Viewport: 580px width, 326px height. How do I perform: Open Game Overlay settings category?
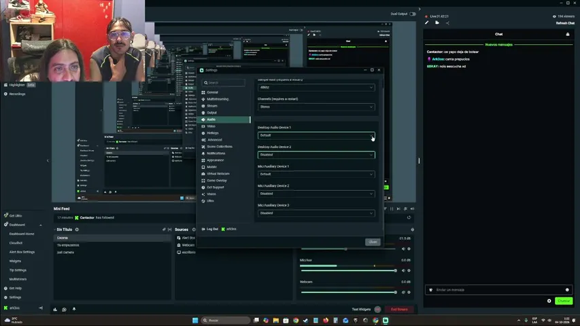point(216,181)
